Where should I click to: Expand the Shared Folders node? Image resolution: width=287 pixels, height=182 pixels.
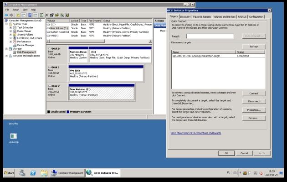[10, 35]
